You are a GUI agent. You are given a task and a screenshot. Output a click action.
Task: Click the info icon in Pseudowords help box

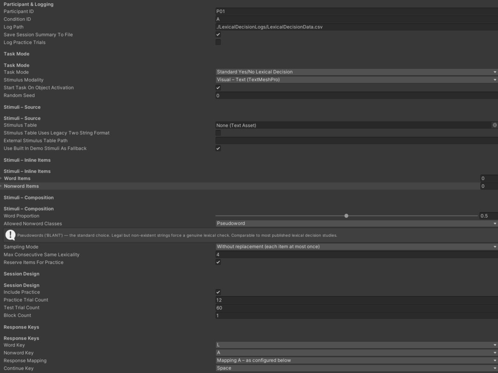pos(10,235)
